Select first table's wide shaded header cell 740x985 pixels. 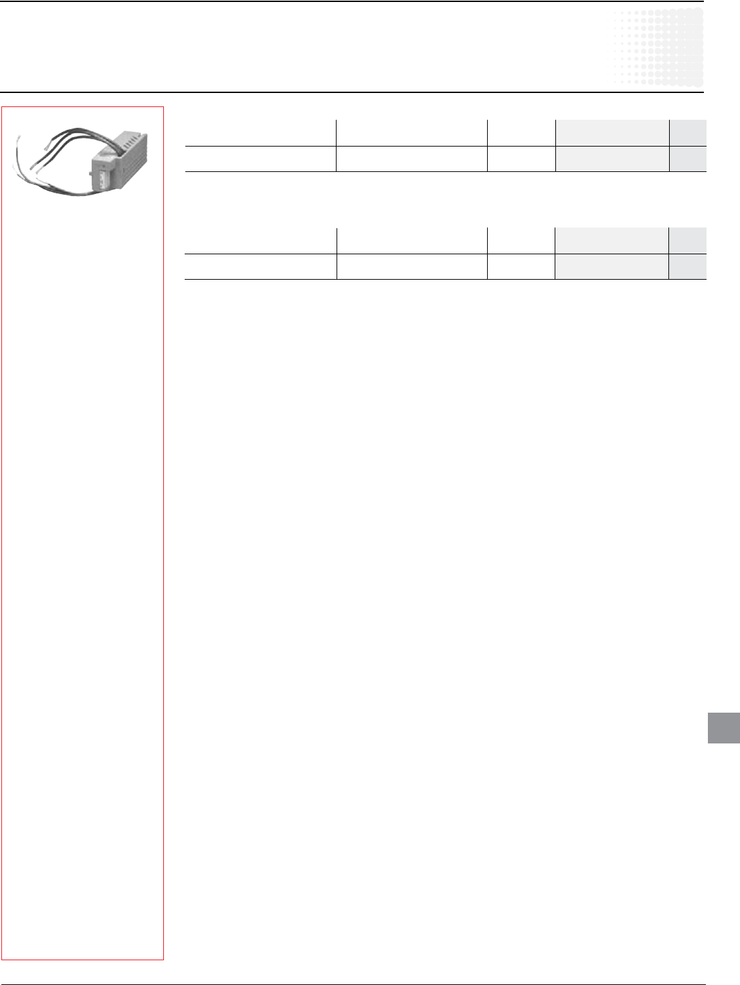612,133
